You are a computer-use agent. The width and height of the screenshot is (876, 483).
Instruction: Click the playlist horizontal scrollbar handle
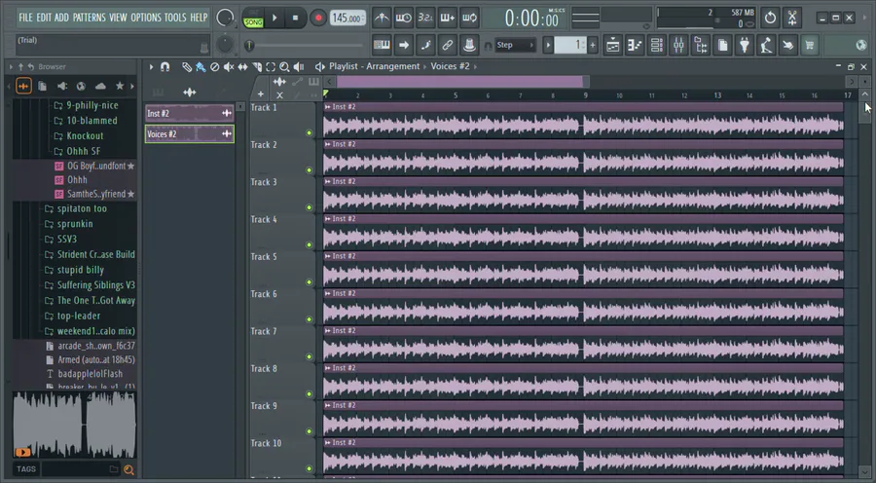point(462,82)
